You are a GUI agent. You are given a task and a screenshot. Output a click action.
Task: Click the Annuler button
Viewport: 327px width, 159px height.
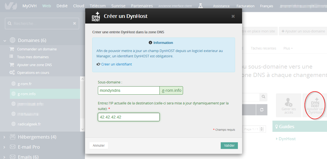(x=99, y=146)
